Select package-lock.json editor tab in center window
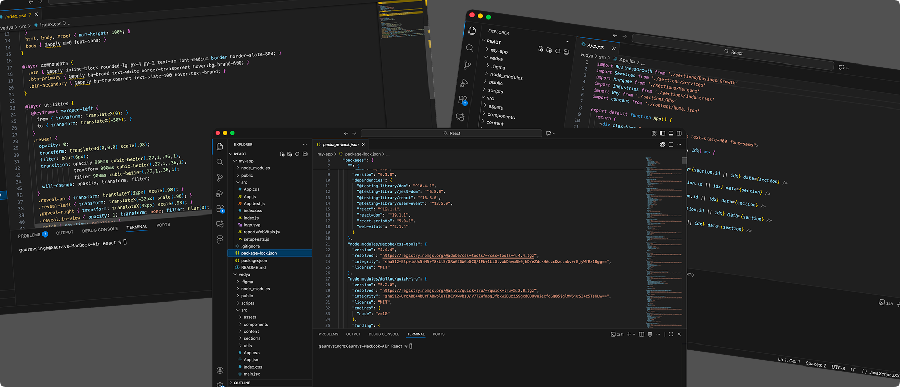The width and height of the screenshot is (900, 387). click(340, 145)
